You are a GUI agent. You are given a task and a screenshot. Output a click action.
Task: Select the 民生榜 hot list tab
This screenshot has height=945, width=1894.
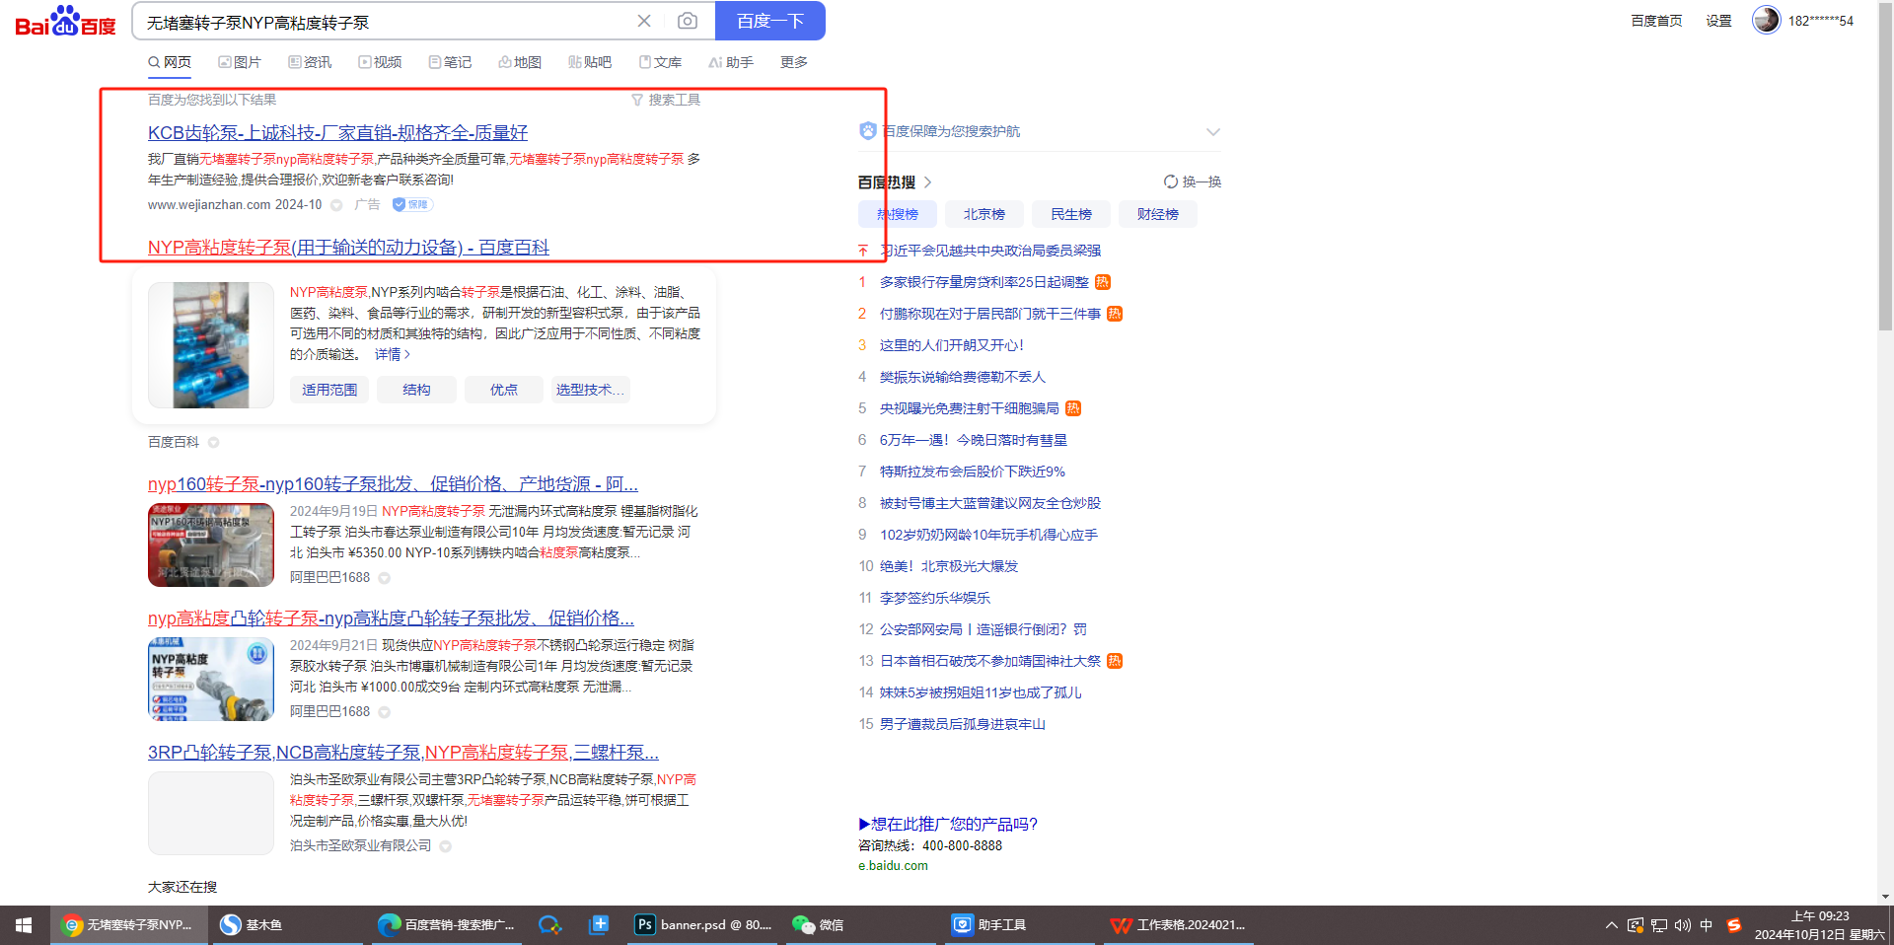[1070, 214]
